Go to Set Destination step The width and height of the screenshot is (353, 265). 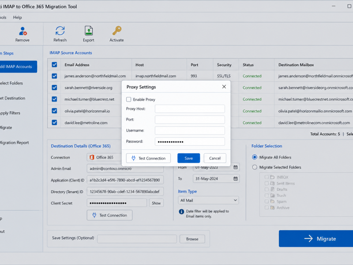pos(12,98)
